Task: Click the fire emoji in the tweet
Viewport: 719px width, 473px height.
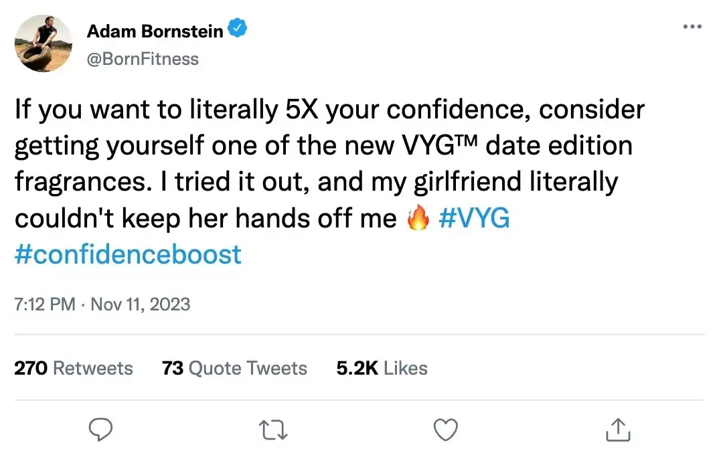Action: point(418,217)
